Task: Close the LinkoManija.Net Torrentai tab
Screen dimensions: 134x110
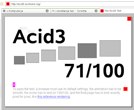Action: click(x=96, y=11)
